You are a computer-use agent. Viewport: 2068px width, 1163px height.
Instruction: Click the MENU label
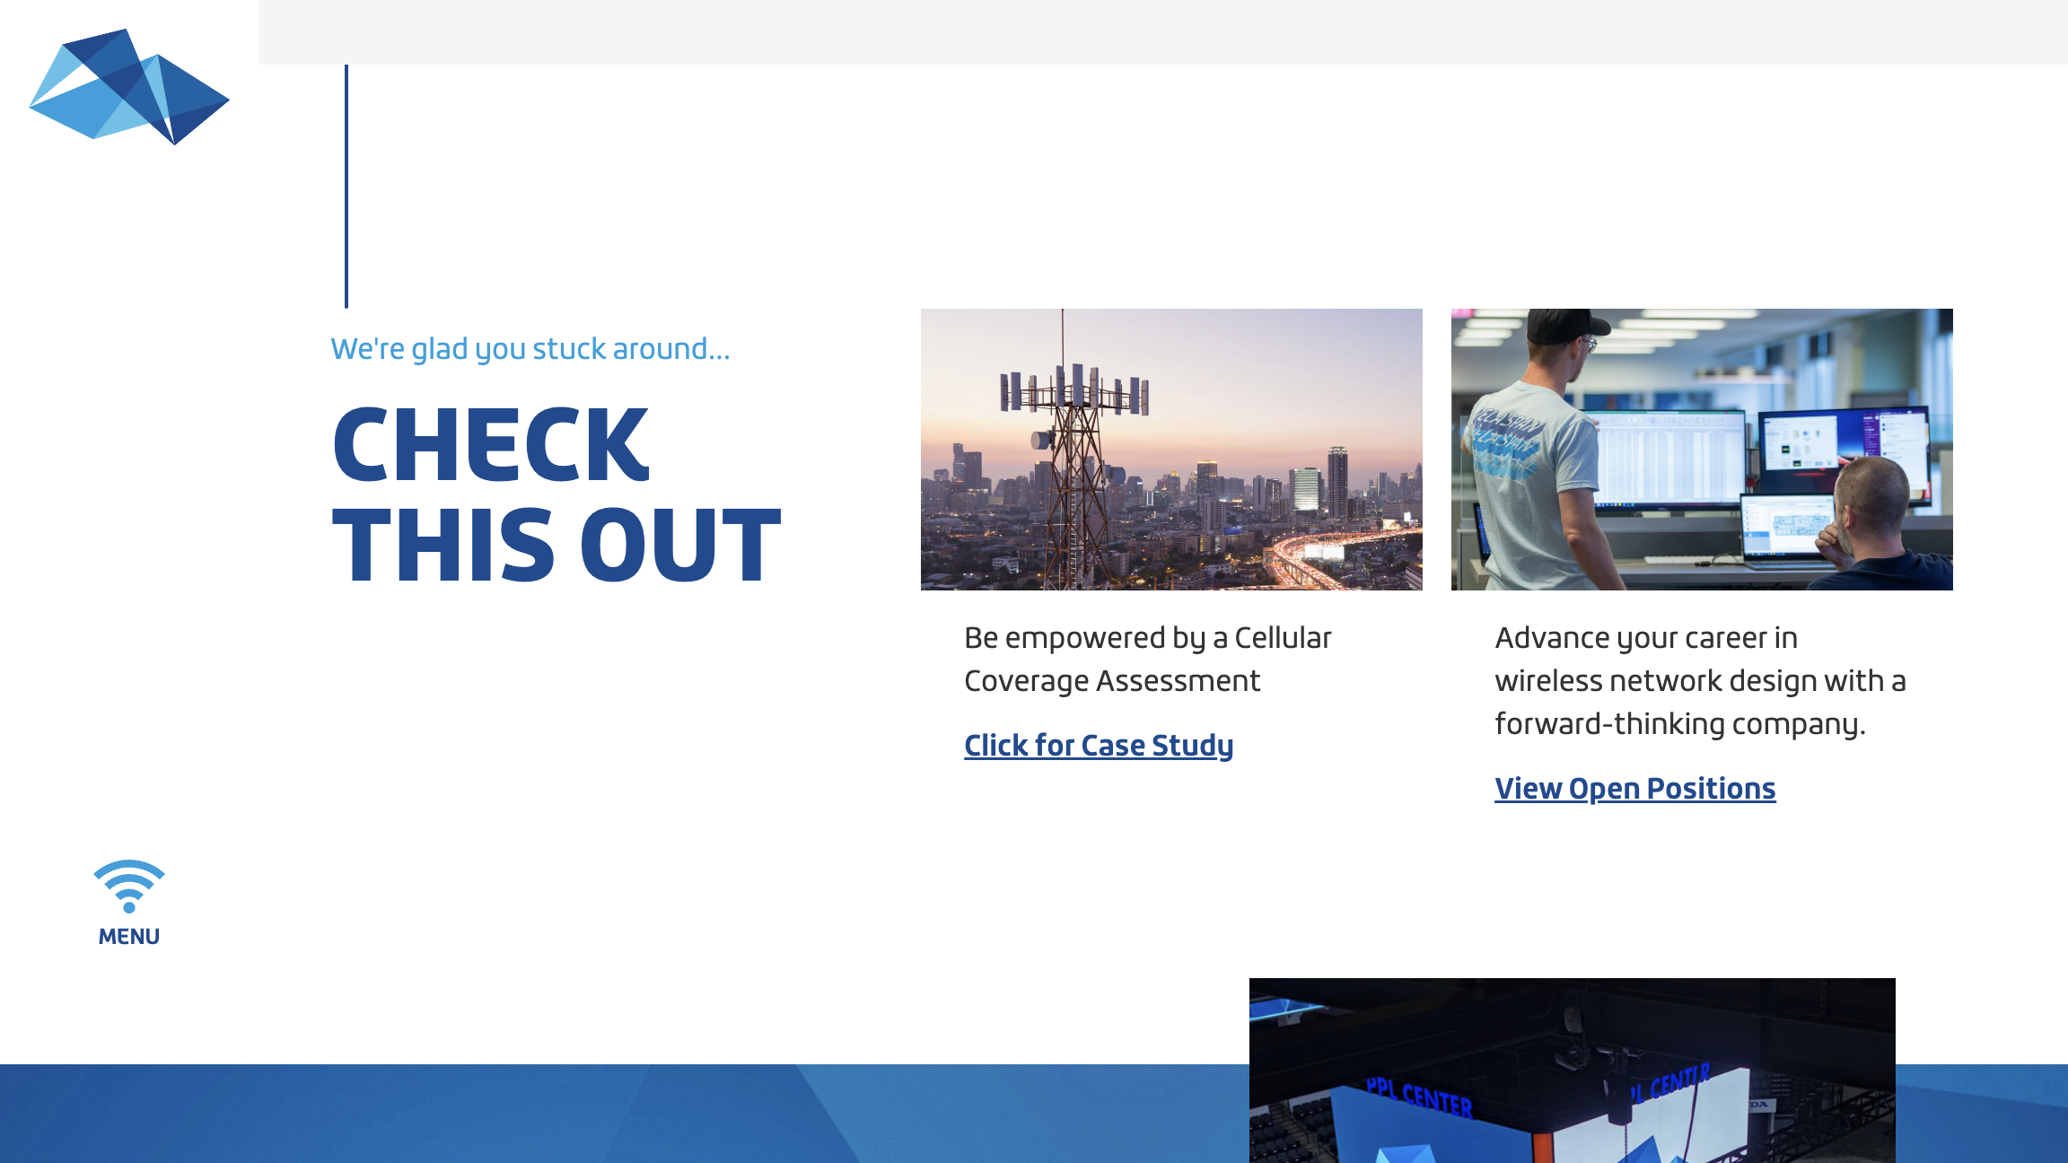[129, 936]
